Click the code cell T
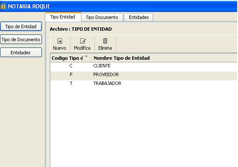Screen dimensions: 238x167 pyautogui.click(x=71, y=83)
